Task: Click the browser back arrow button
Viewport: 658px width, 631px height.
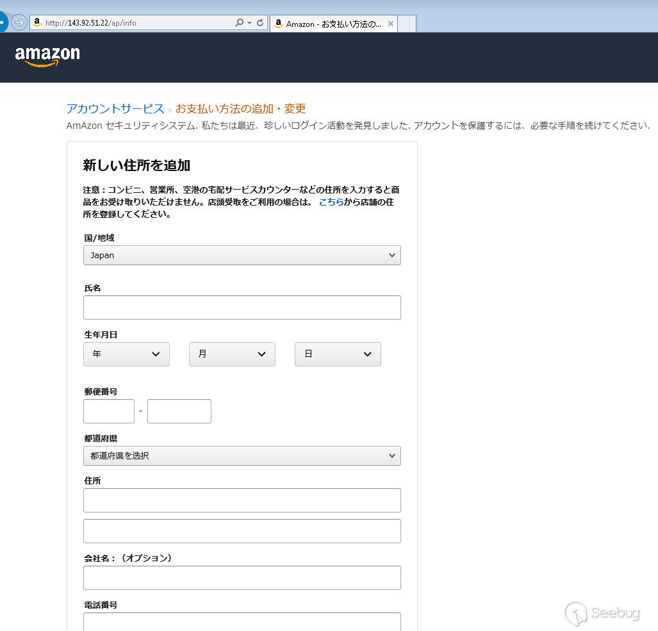Action: (3, 22)
